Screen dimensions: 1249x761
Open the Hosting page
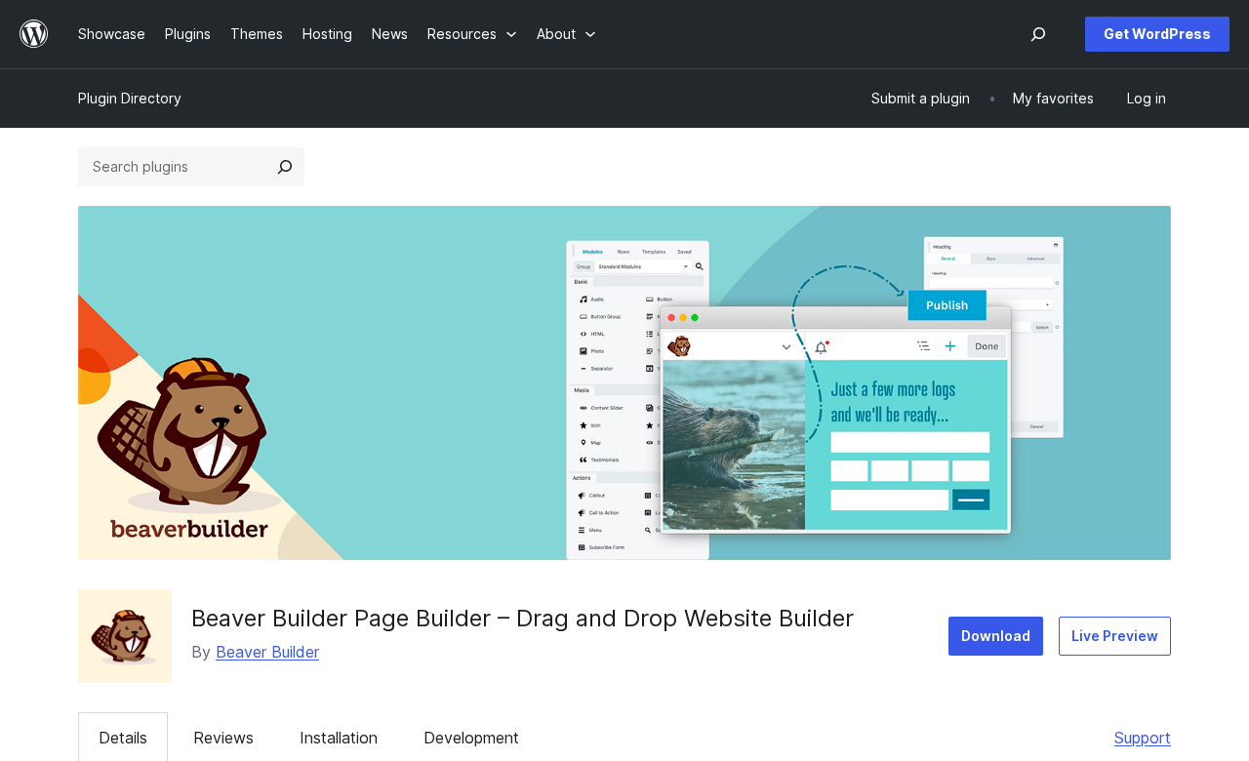(327, 34)
